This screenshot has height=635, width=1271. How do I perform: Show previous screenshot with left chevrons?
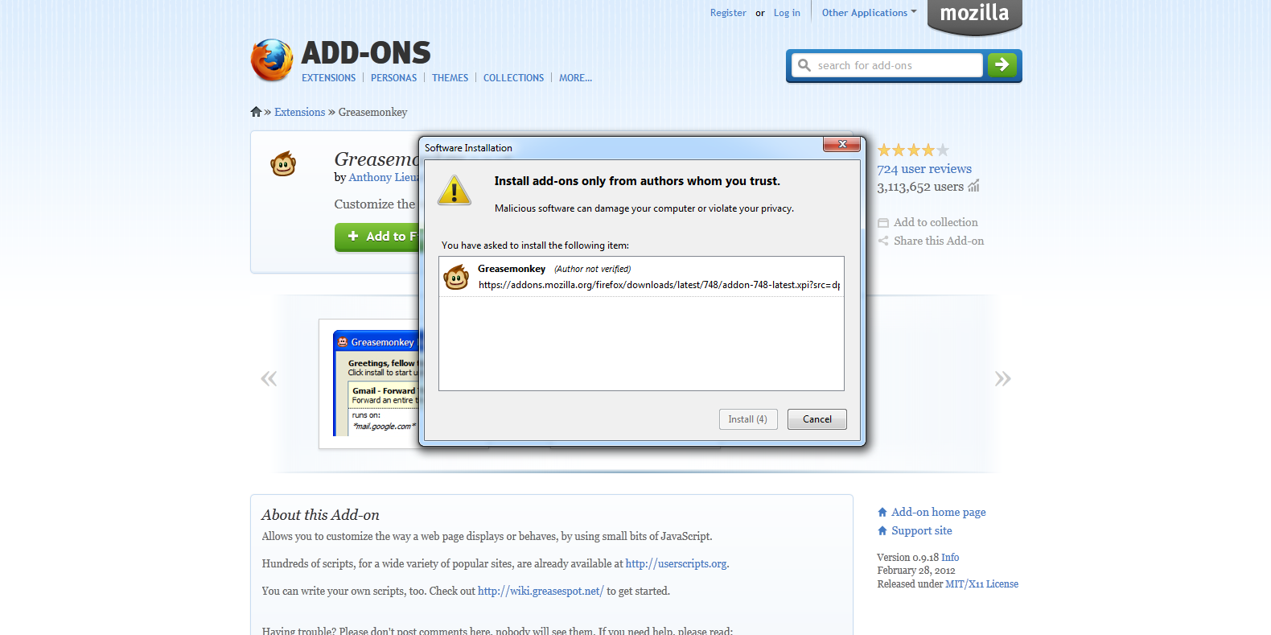269,378
